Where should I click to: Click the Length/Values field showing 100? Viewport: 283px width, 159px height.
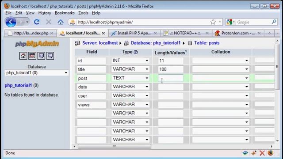pos(171,69)
